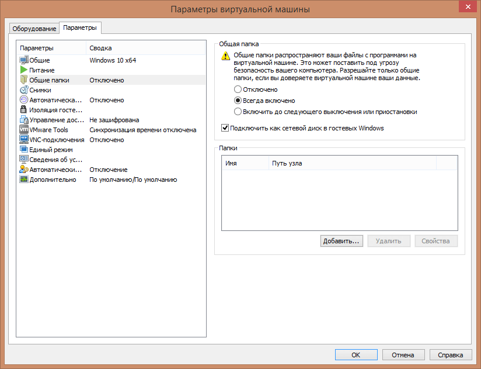Select the Отключено radio button
The height and width of the screenshot is (369, 481).
pos(238,89)
